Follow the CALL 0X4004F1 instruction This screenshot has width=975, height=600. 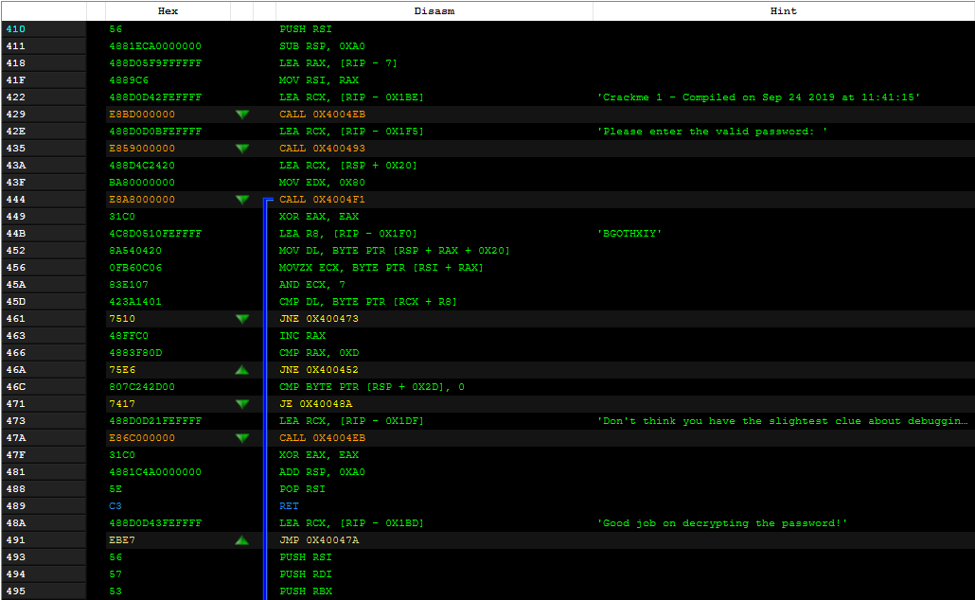[322, 200]
